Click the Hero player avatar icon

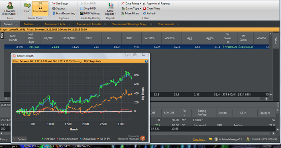click(x=10, y=5)
